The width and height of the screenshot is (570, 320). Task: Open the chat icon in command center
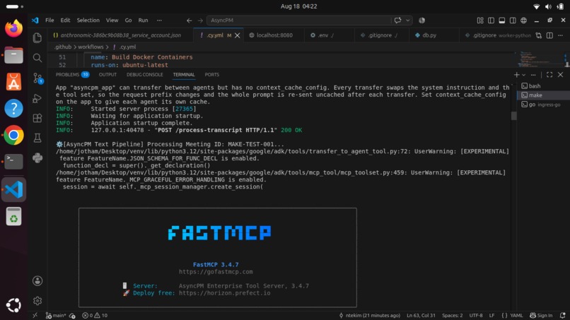(397, 20)
